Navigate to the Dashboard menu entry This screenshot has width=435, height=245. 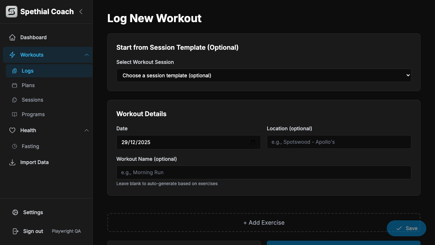(x=33, y=37)
